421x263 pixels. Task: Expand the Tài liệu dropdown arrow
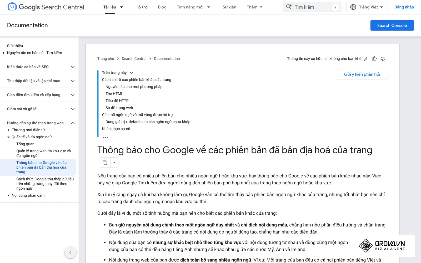click(x=122, y=7)
